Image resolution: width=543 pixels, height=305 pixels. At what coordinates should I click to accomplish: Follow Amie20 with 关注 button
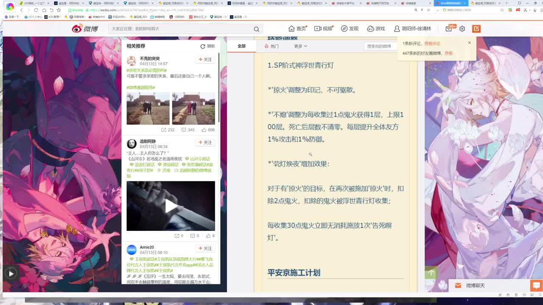coord(205,249)
